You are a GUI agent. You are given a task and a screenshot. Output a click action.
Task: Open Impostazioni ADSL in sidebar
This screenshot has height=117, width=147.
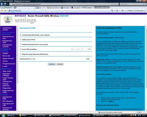[7, 42]
